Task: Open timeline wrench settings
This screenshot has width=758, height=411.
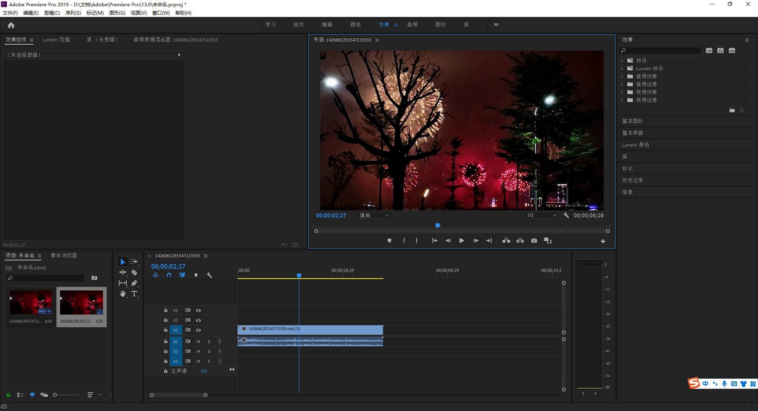Action: (209, 275)
